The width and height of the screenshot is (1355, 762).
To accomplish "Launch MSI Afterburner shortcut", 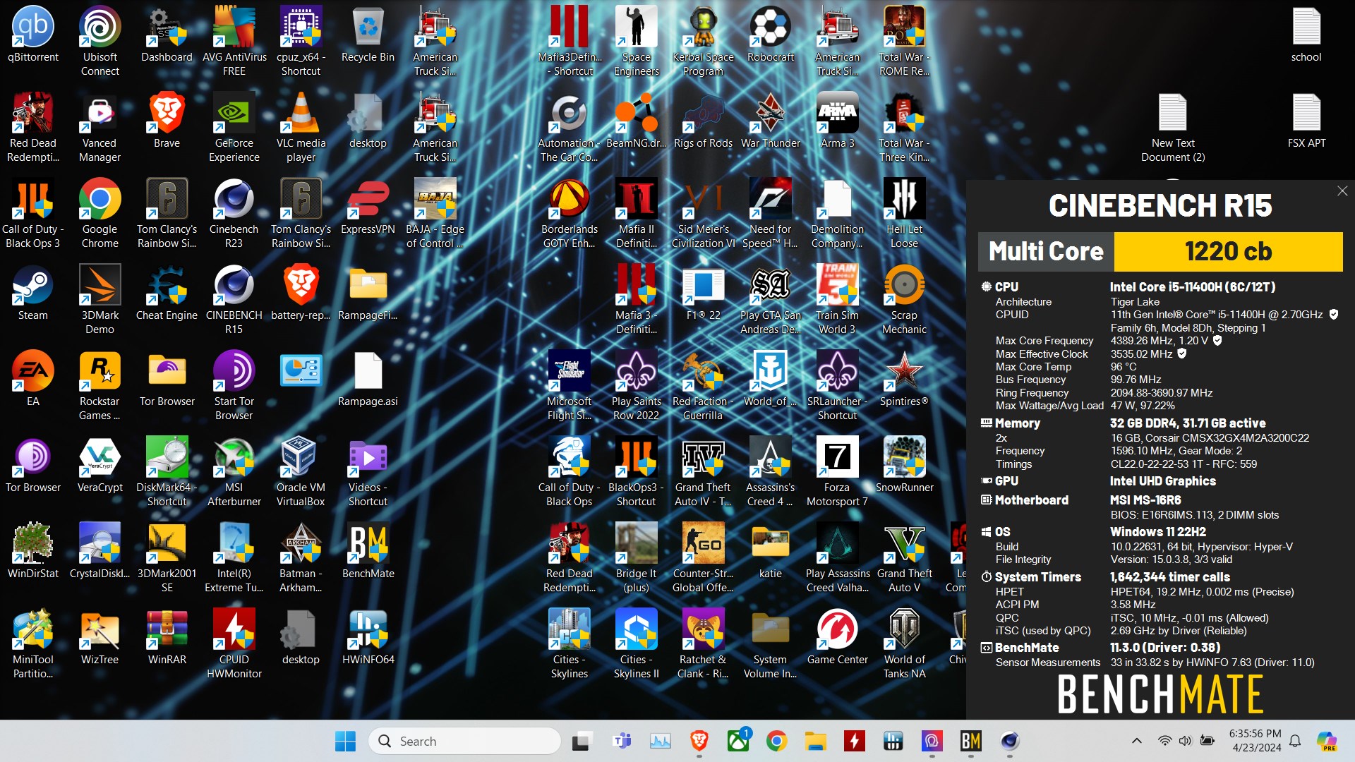I will 234,473.
